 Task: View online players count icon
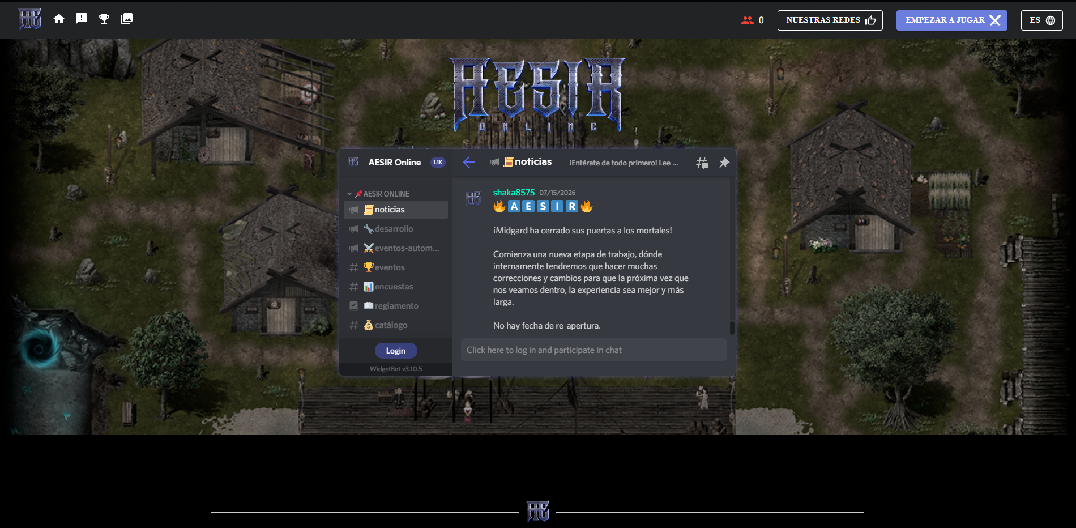click(x=748, y=20)
